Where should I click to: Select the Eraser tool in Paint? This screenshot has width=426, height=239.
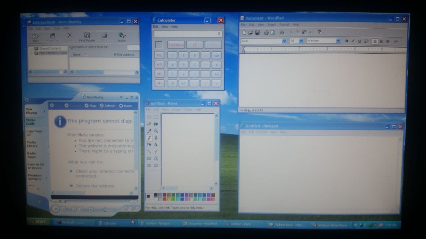click(x=149, y=124)
